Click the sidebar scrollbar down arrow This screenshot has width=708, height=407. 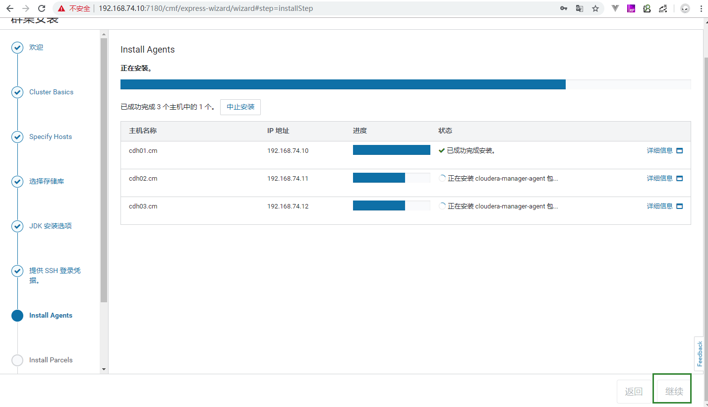point(104,369)
